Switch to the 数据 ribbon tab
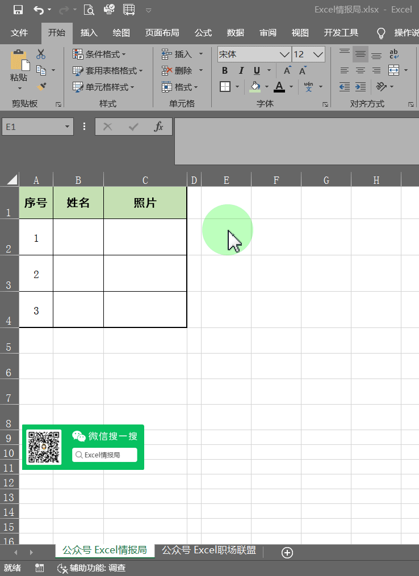 [236, 33]
